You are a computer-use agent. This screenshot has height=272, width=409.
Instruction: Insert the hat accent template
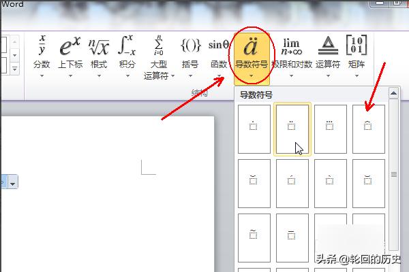(x=369, y=129)
